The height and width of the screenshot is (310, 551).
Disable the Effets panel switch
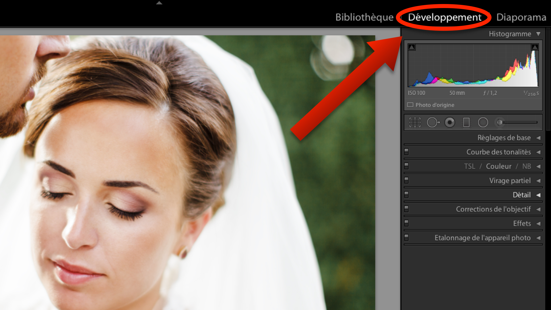click(x=406, y=223)
